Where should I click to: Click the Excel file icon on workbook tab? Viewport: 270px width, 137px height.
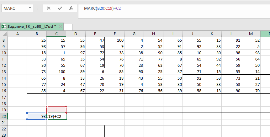(4, 26)
